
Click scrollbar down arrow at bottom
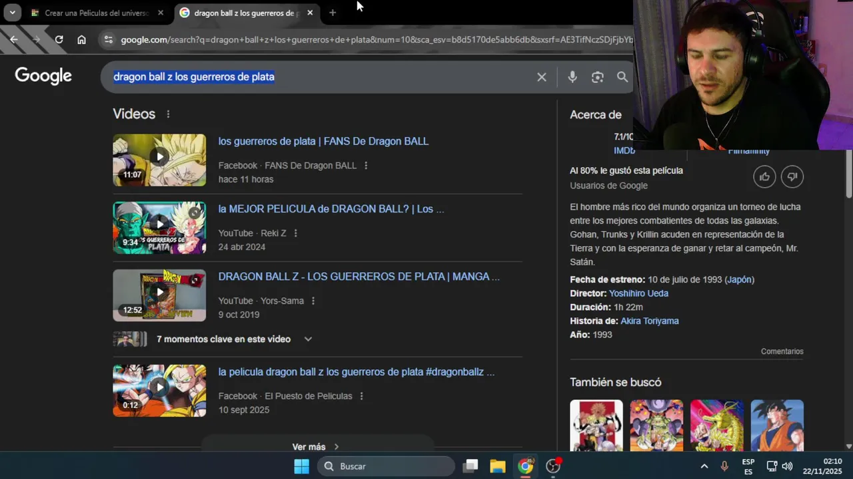[848, 446]
